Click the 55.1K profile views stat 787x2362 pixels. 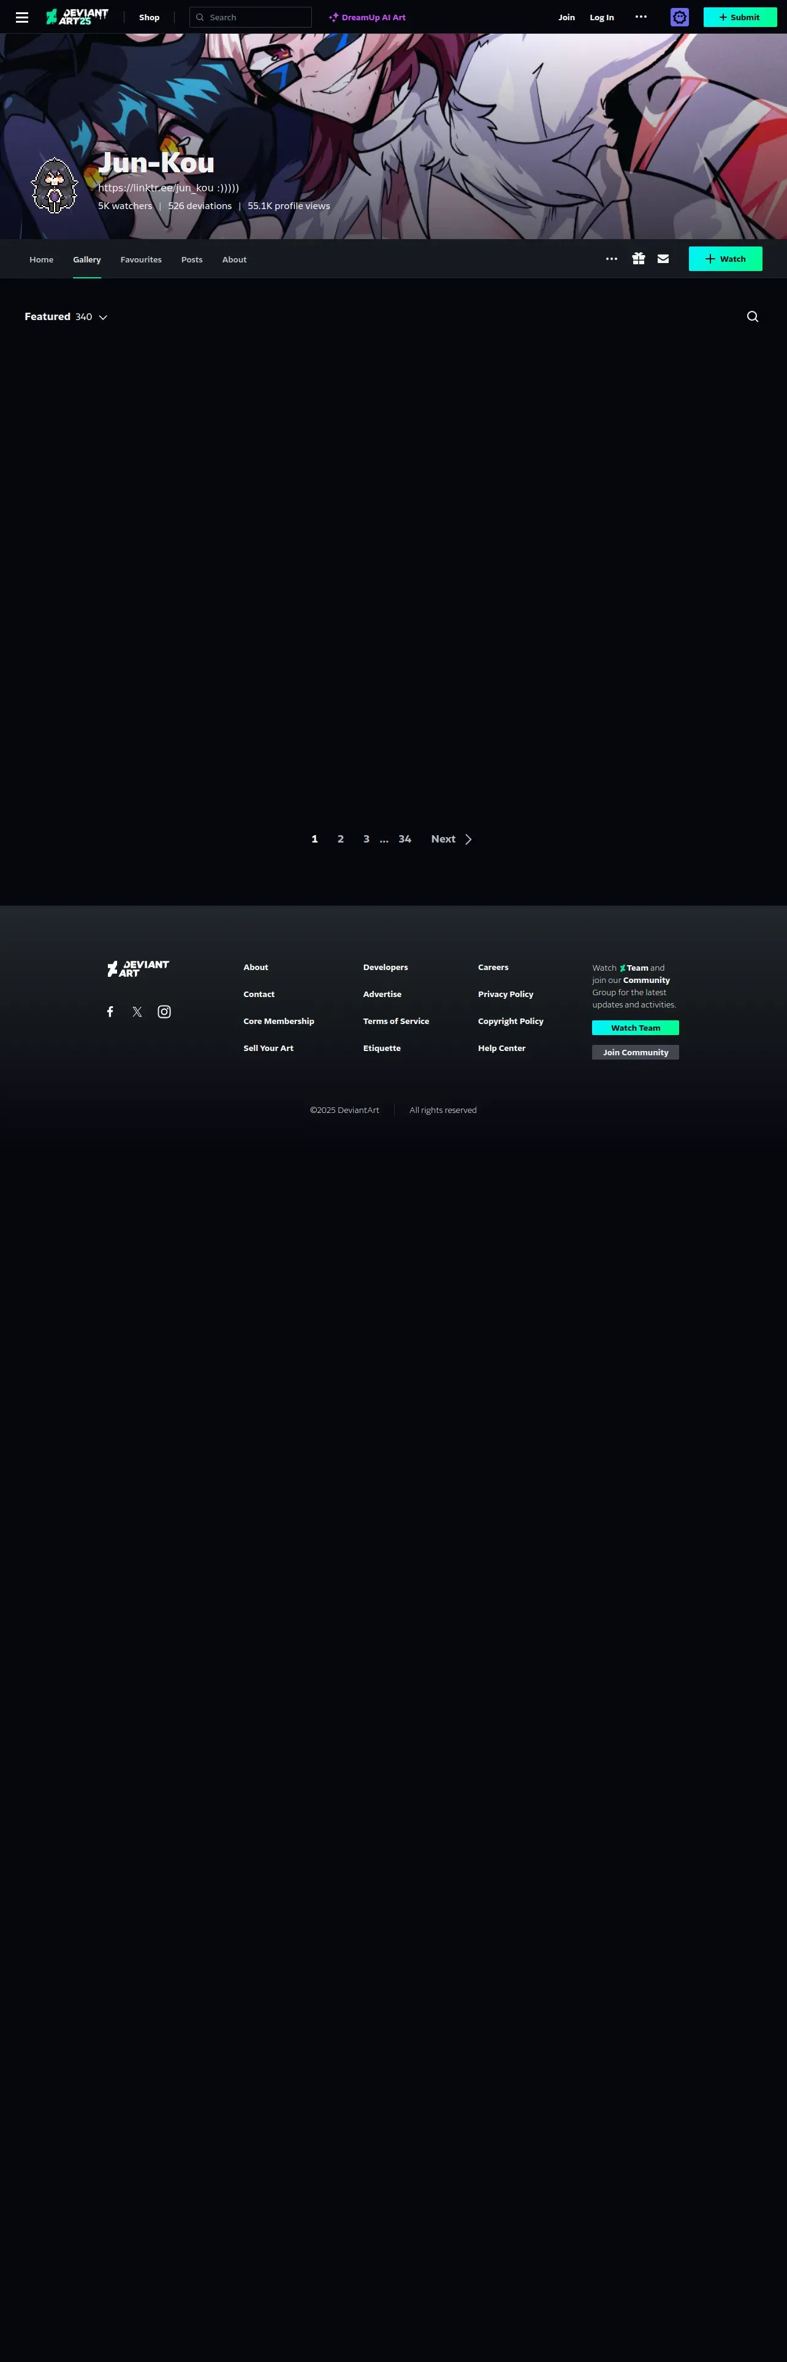289,206
